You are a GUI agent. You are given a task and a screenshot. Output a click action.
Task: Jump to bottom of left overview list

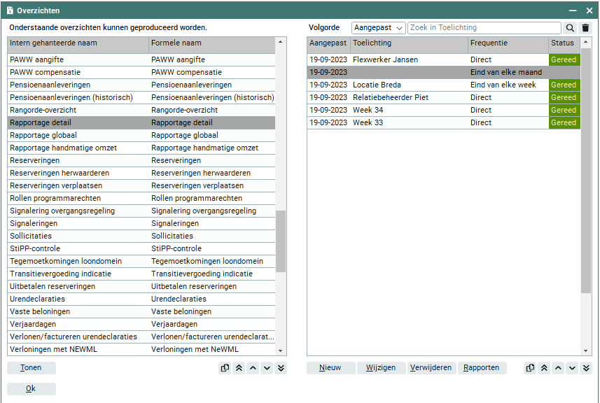tap(281, 368)
